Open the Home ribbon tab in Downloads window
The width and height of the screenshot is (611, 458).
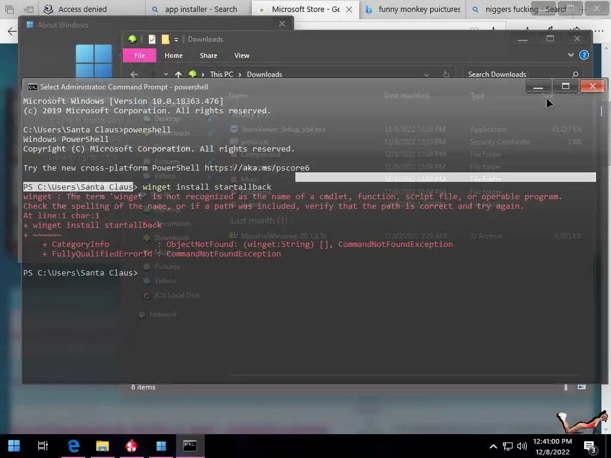[x=174, y=55]
